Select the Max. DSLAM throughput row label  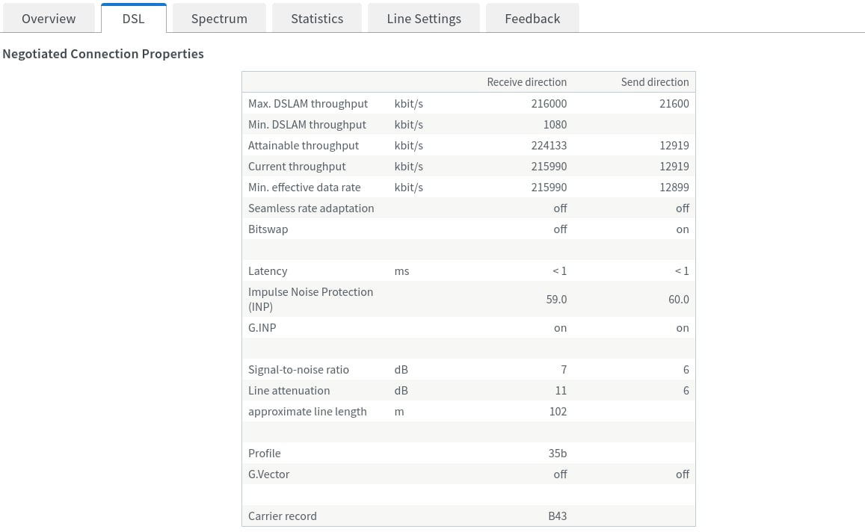pyautogui.click(x=308, y=104)
